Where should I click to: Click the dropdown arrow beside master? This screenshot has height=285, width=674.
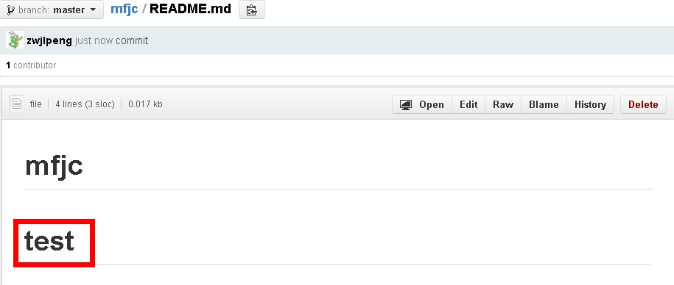(x=94, y=10)
